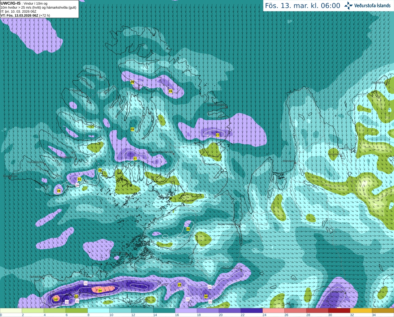The image size is (394, 317).
Task: Pick the 30–32 m/s dark red legend swatch
Action: point(339,311)
